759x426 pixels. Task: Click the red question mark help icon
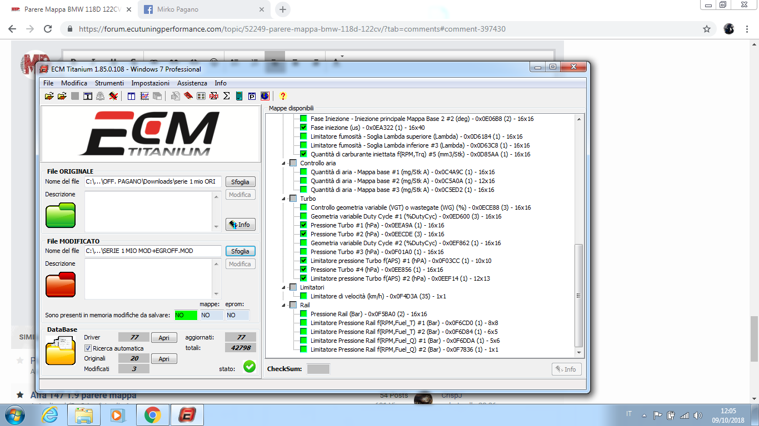(283, 96)
